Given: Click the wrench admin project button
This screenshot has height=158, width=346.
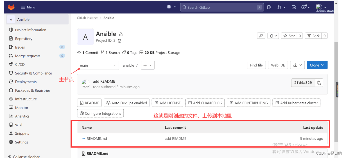Looking at the screenshot, I should click(261, 36).
